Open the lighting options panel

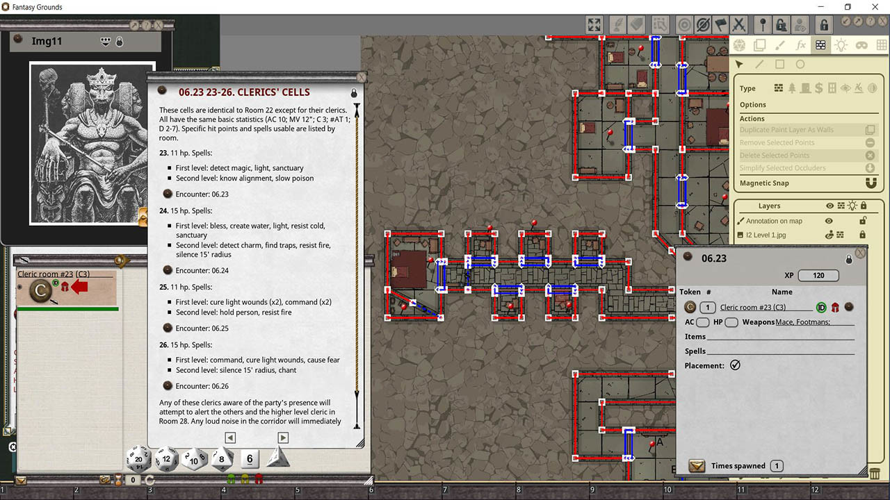click(x=841, y=45)
